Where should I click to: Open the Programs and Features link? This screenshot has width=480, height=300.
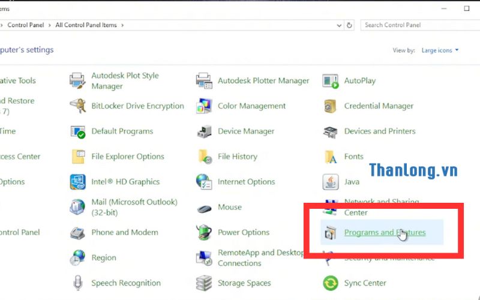point(385,232)
